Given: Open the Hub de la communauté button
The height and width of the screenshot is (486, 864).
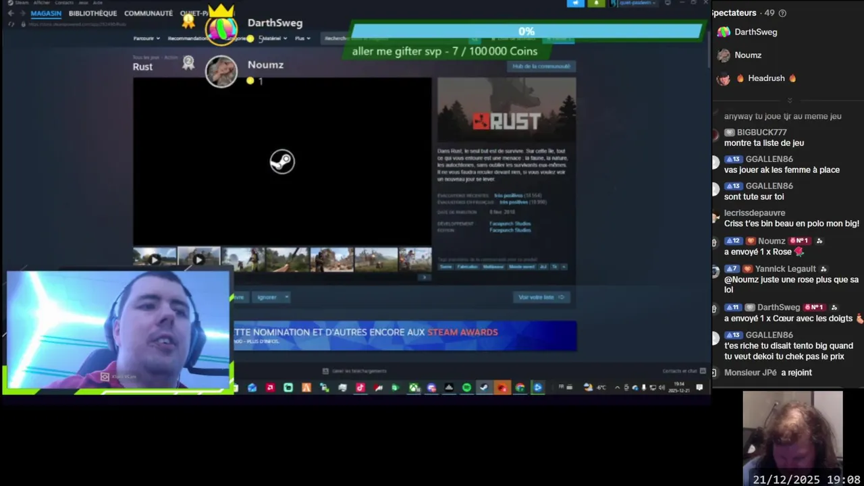Looking at the screenshot, I should [541, 66].
